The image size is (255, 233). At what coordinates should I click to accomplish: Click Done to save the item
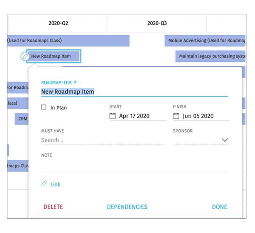click(219, 207)
